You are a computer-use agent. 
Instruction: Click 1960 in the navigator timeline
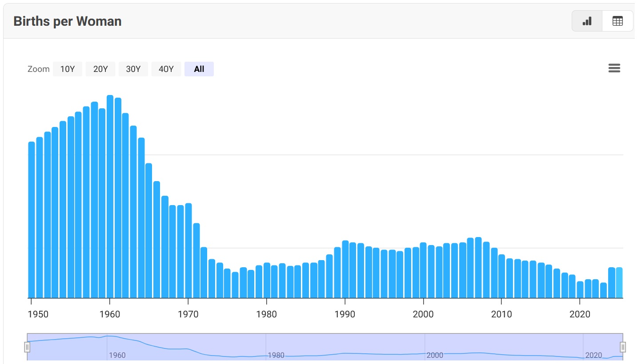(x=117, y=355)
